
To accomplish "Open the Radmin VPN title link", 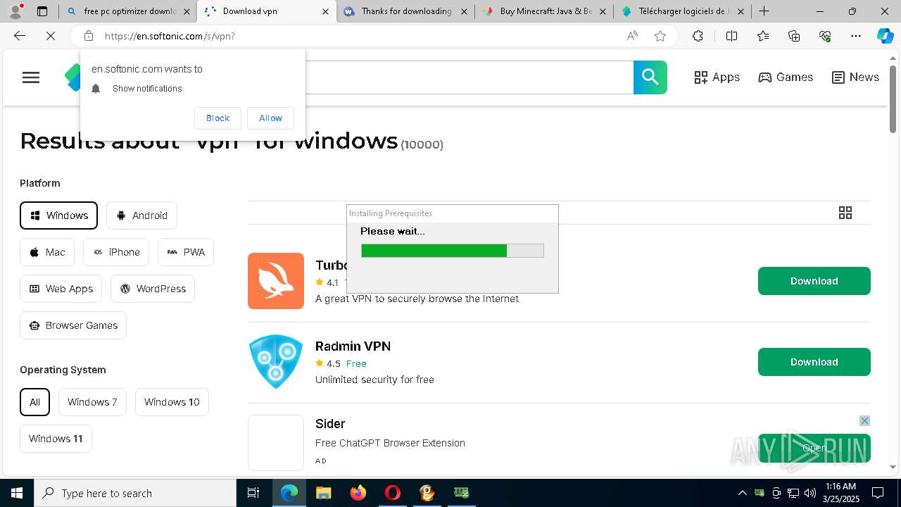I will [x=353, y=346].
